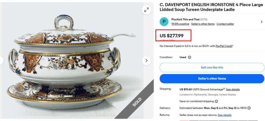See details for USPS shipping

233,89
